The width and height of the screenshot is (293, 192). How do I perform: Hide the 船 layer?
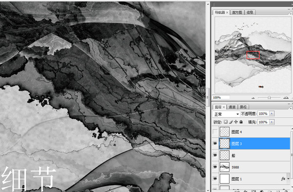coord(215,155)
